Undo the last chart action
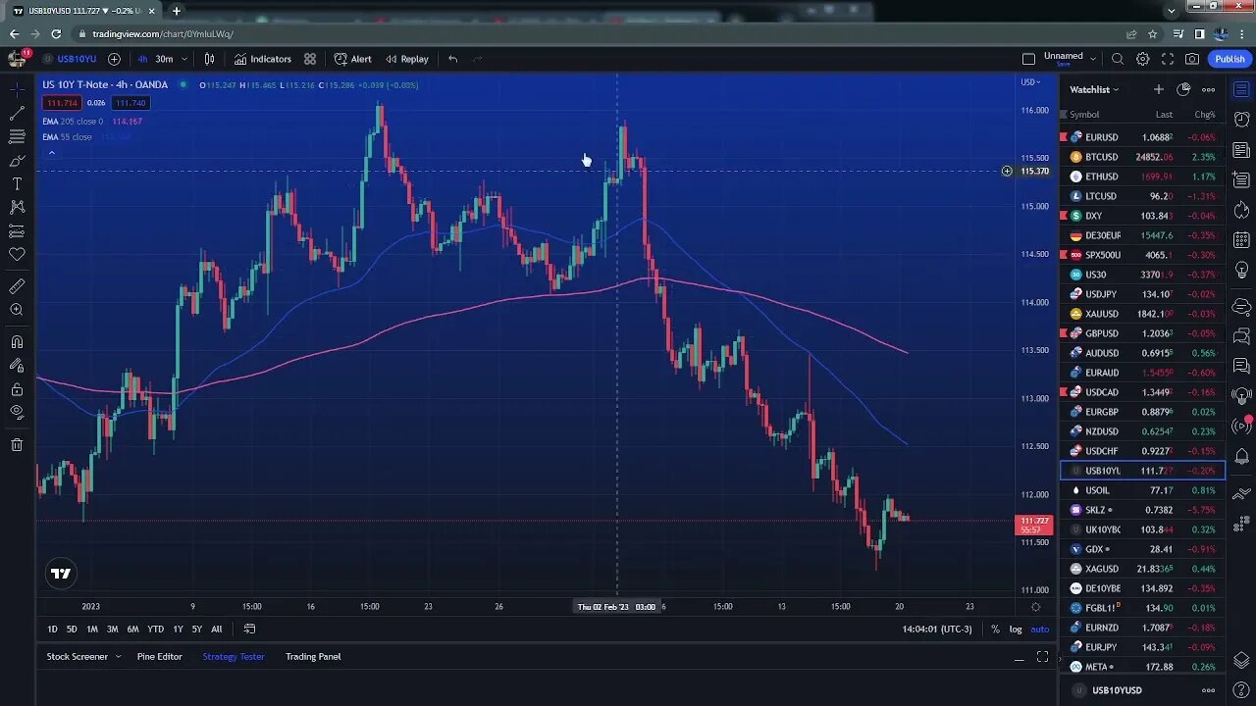The width and height of the screenshot is (1256, 706). coord(452,59)
